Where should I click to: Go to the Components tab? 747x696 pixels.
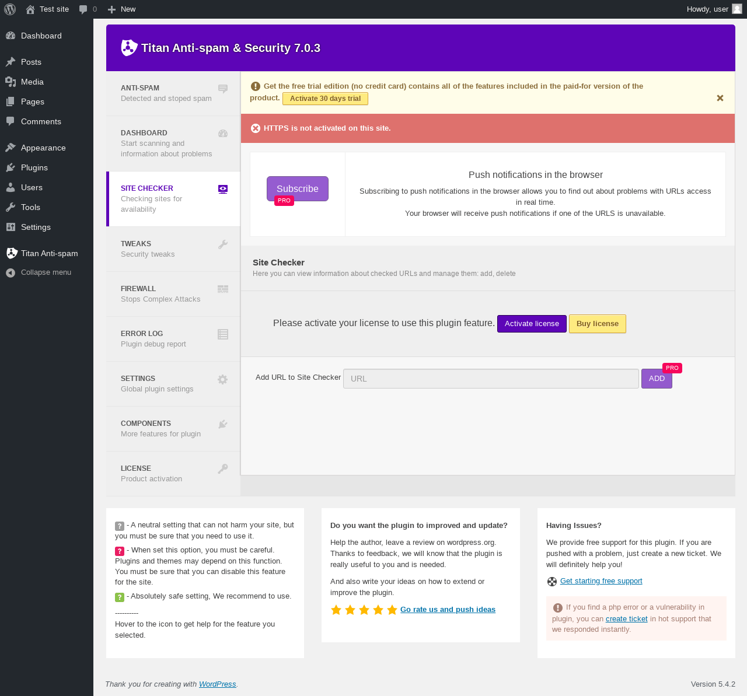tap(173, 429)
